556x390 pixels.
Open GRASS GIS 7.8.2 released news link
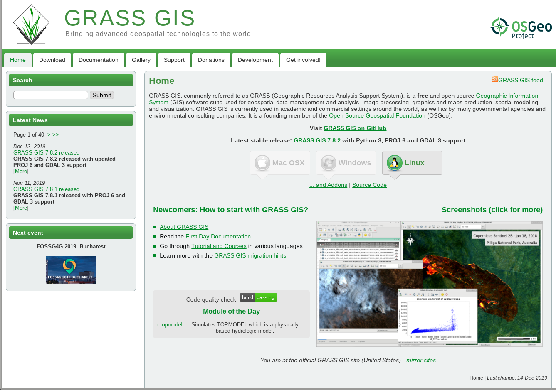tap(46, 152)
